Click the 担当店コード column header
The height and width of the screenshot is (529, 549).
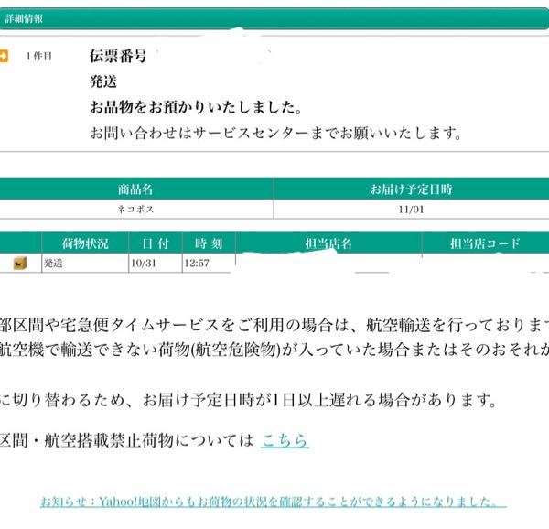(x=484, y=243)
